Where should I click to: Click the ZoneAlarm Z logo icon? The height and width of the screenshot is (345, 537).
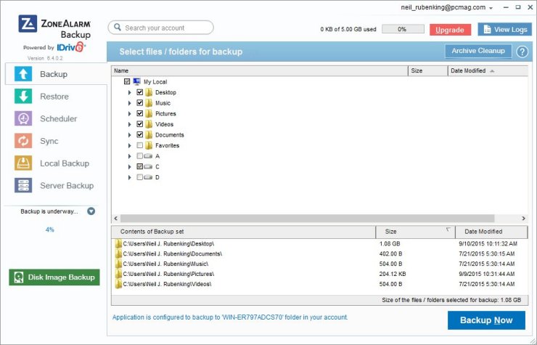[28, 24]
